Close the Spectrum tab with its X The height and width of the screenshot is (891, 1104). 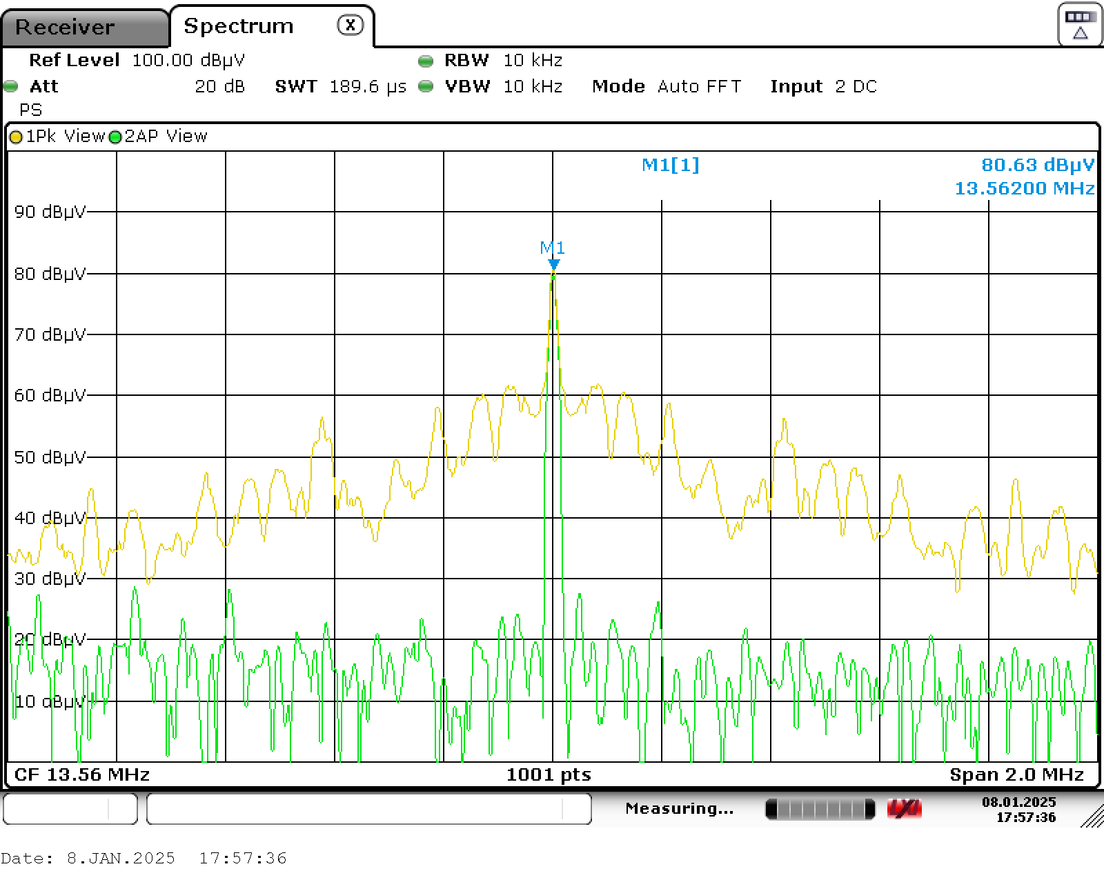tap(350, 26)
